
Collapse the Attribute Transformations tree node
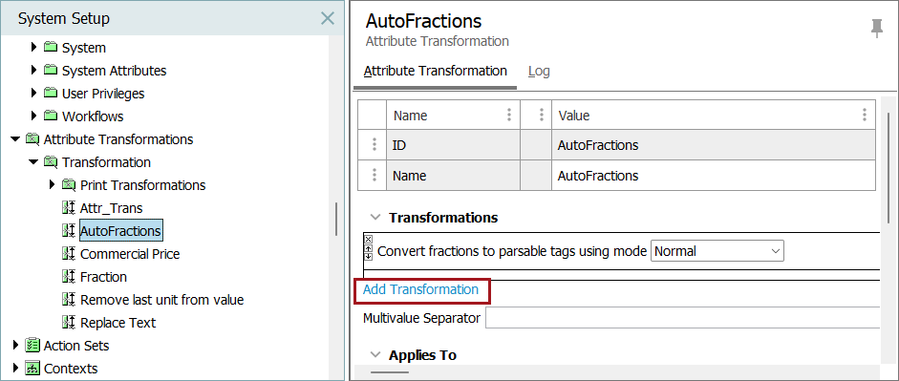[15, 139]
